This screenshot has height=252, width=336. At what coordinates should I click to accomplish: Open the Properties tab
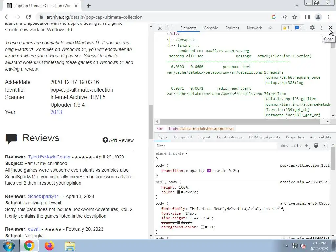(x=295, y=137)
